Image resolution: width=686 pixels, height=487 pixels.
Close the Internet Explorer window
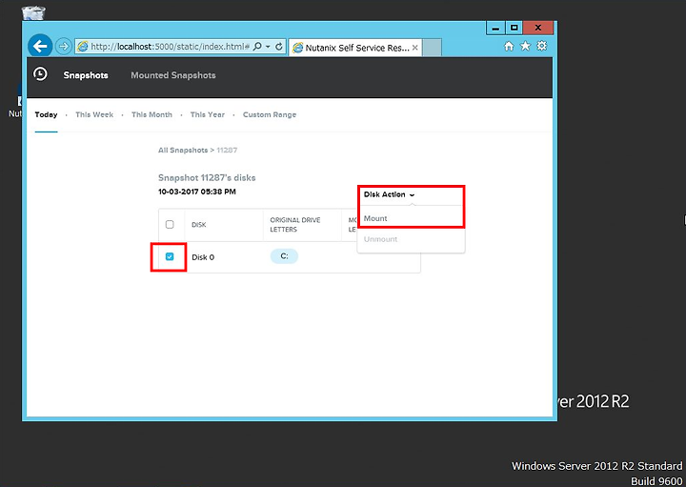click(538, 28)
